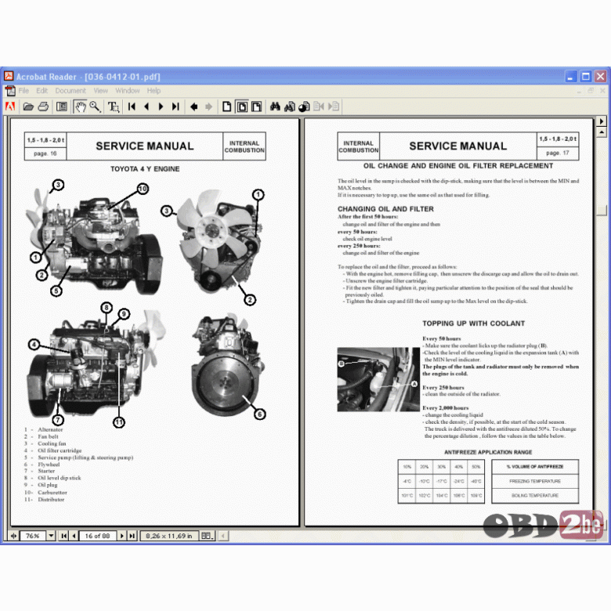Click Go to Next View arrow

click(x=209, y=107)
